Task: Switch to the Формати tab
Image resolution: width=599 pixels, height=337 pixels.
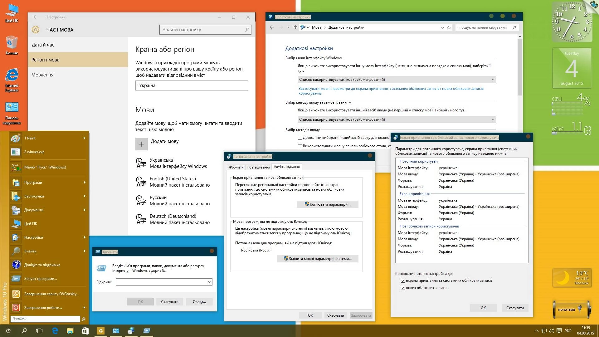Action: [x=236, y=167]
